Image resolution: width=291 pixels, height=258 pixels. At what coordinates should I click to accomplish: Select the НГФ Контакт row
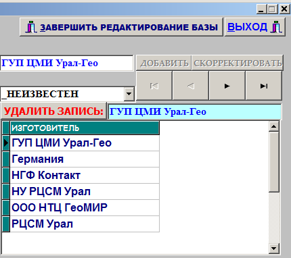85,176
